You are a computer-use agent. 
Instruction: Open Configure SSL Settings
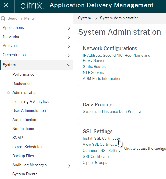coord(102,150)
